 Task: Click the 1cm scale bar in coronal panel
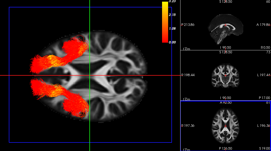coord(187,99)
